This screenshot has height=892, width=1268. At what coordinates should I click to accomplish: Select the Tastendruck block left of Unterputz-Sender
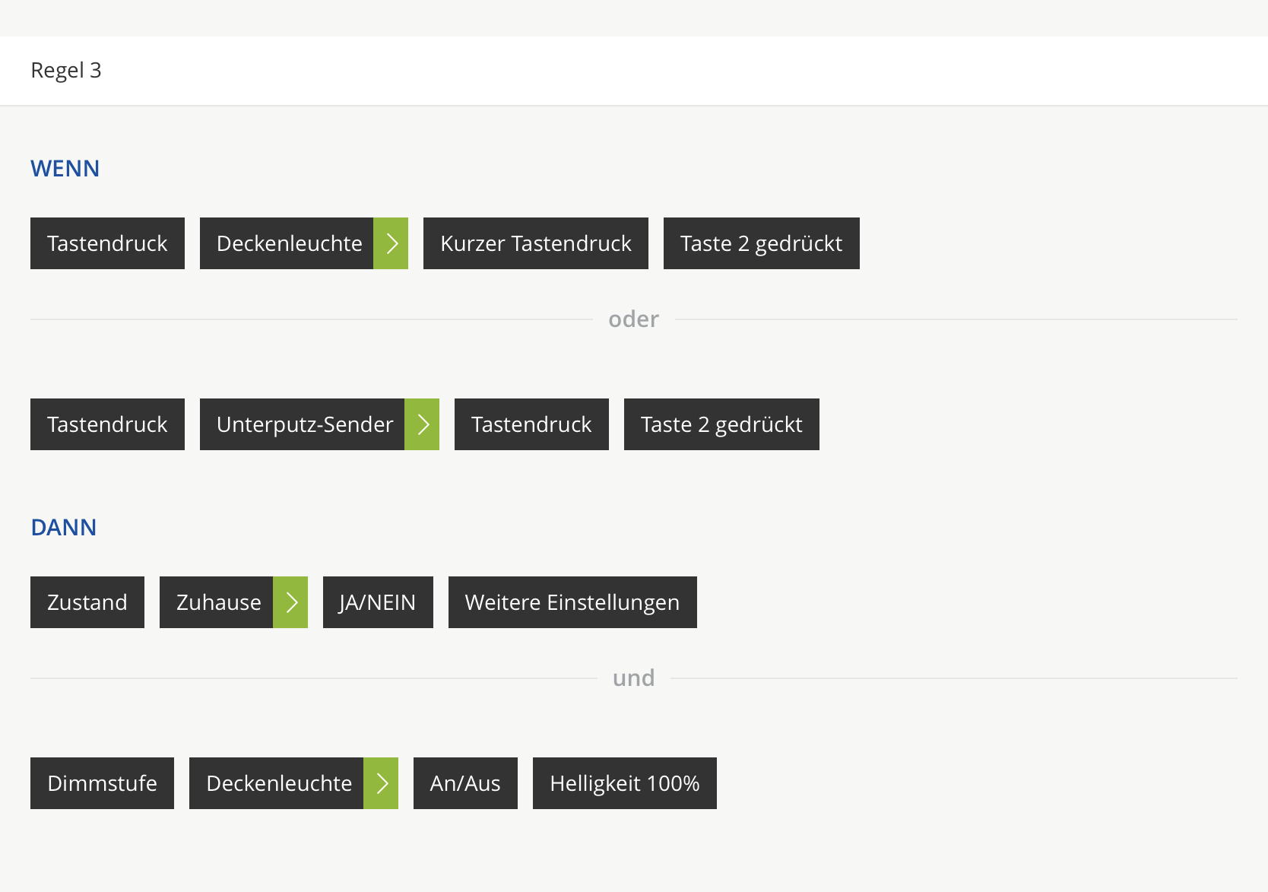click(x=107, y=424)
